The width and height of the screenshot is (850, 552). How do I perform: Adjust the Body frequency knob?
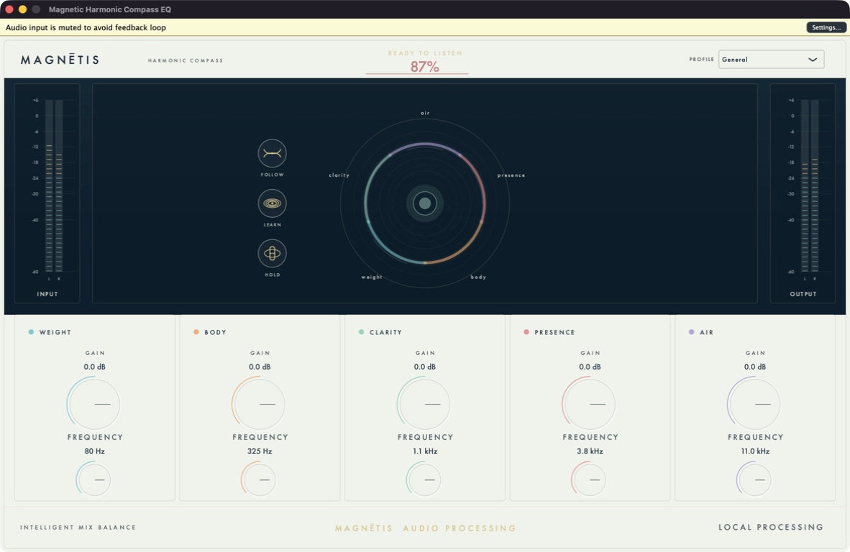(x=259, y=479)
